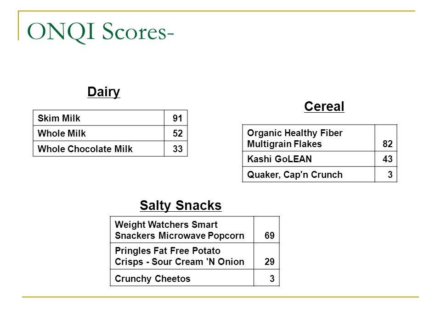This screenshot has width=441, height=330.
Task: Click the Kashi GoLEAN row
Action: [x=320, y=159]
